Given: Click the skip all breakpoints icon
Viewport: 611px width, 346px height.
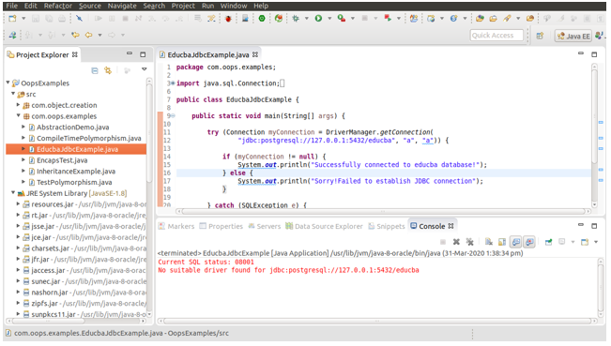Looking at the screenshot, I should tap(79, 19).
